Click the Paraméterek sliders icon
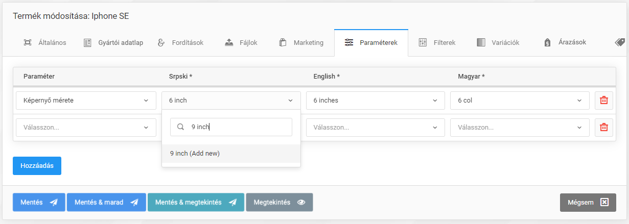Screen dimensions: 629x224 [349, 43]
